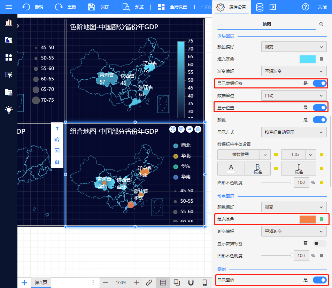This screenshot has height=288, width=332.
Task: Toggle the 显示图例 switch off
Action: (x=319, y=280)
